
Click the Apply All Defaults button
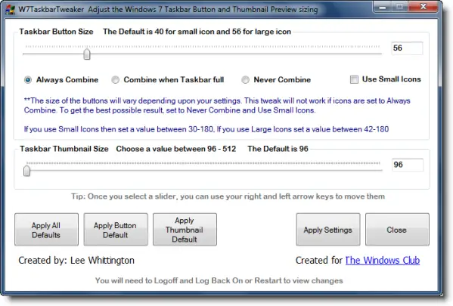(x=47, y=230)
